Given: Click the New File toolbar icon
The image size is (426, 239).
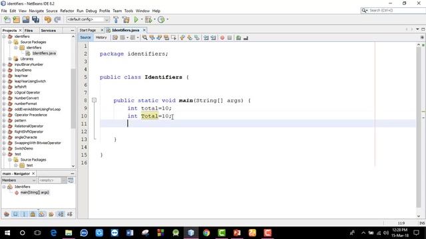Looking at the screenshot, I should pos(7,19).
